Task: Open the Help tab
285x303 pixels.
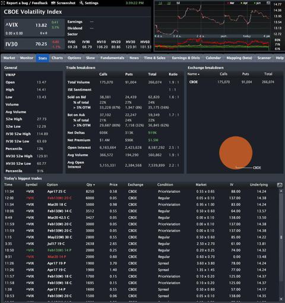Action: (x=280, y=58)
